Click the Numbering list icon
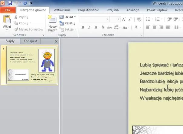Viewport: 183px width, 134px height. (x=157, y=19)
